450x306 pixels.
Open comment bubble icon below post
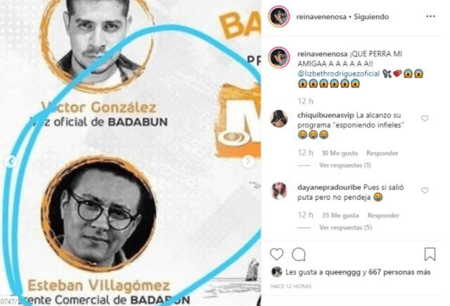pyautogui.click(x=298, y=255)
